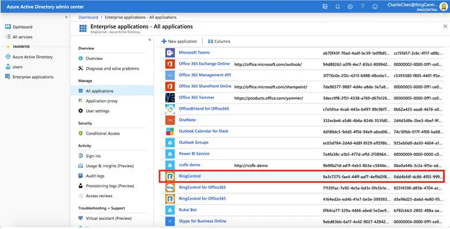The image size is (450, 229).
Task: Click Dashboard breadcrumb link
Action: 88,17
